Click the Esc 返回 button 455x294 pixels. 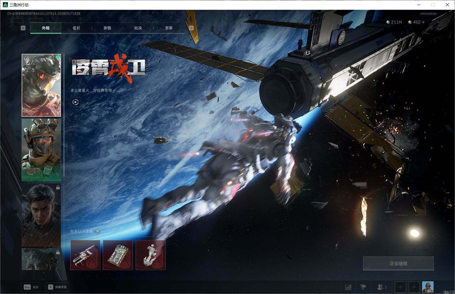[x=31, y=287]
